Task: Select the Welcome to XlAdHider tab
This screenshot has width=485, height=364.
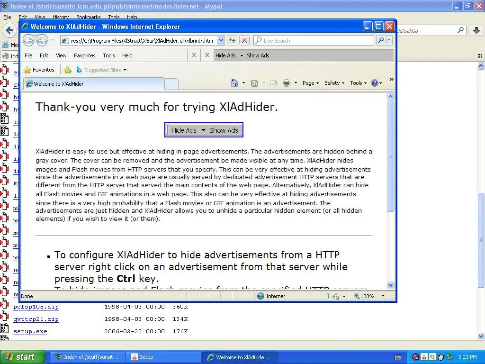Action: click(x=94, y=84)
